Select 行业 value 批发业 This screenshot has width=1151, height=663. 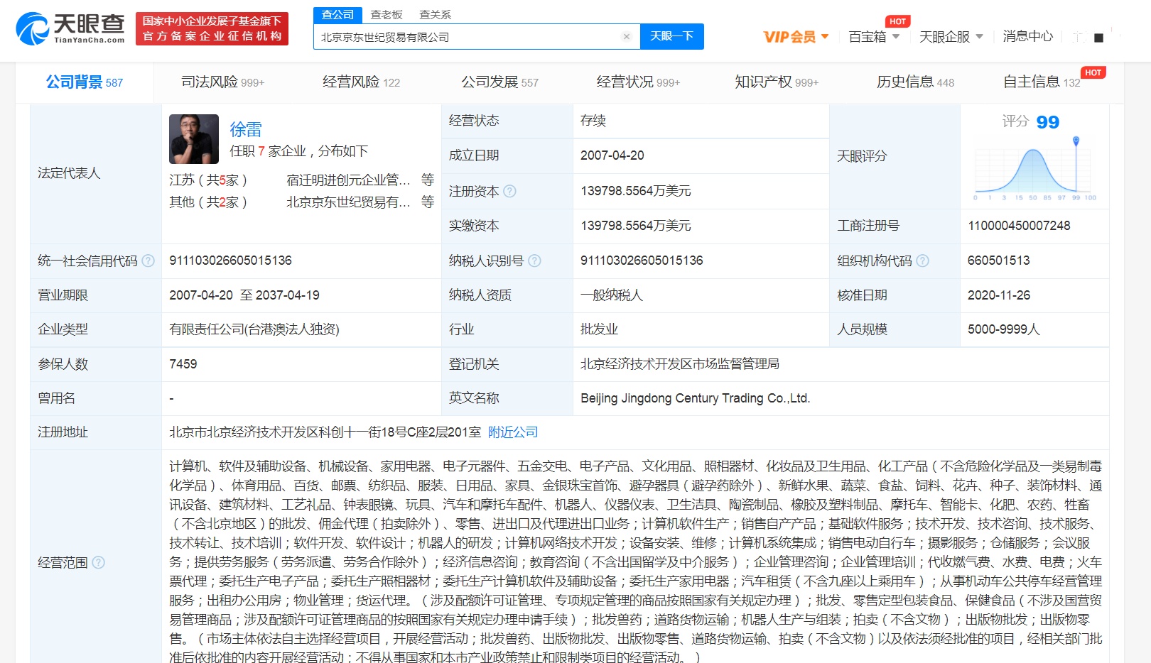[x=599, y=329]
